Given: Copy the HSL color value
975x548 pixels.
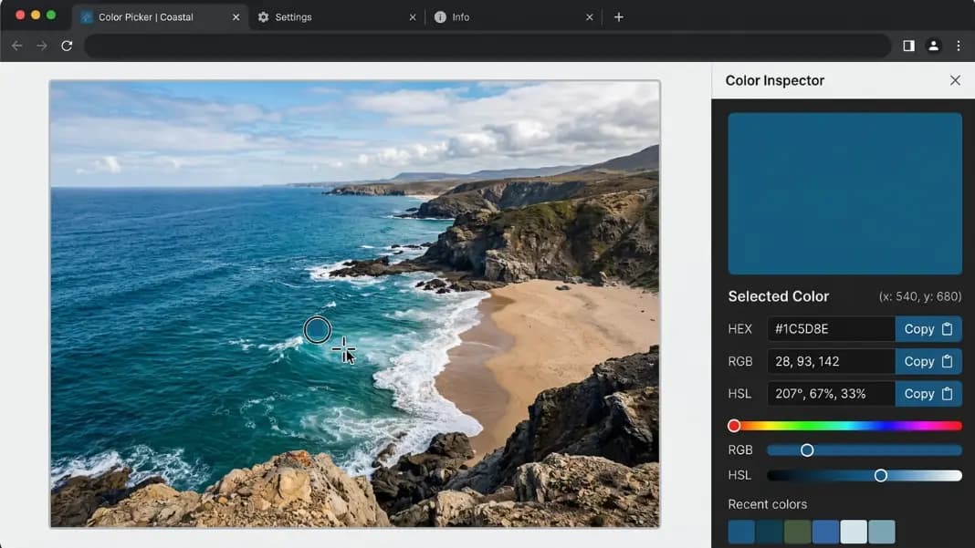Looking at the screenshot, I should (x=928, y=393).
